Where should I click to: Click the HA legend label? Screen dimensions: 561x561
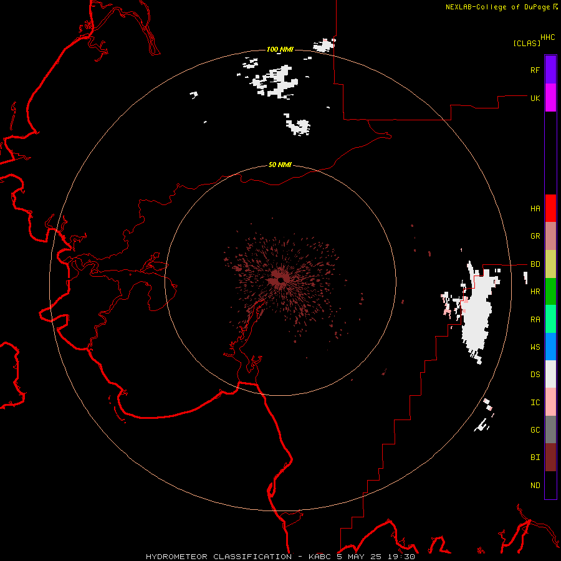click(535, 209)
